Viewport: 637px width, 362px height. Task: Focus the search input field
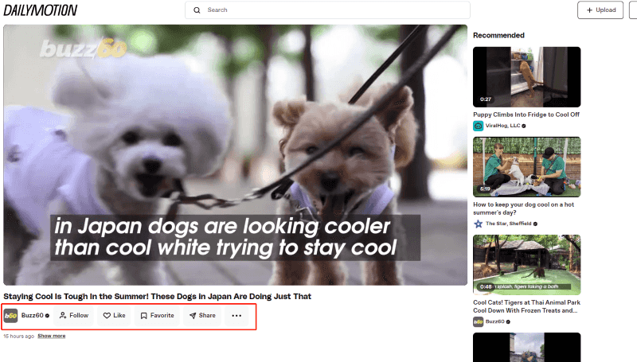334,10
